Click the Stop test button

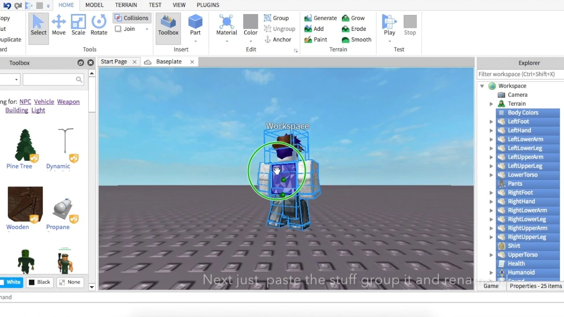410,25
